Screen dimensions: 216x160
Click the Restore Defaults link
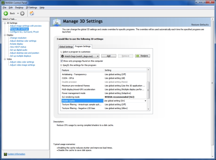tap(200, 24)
